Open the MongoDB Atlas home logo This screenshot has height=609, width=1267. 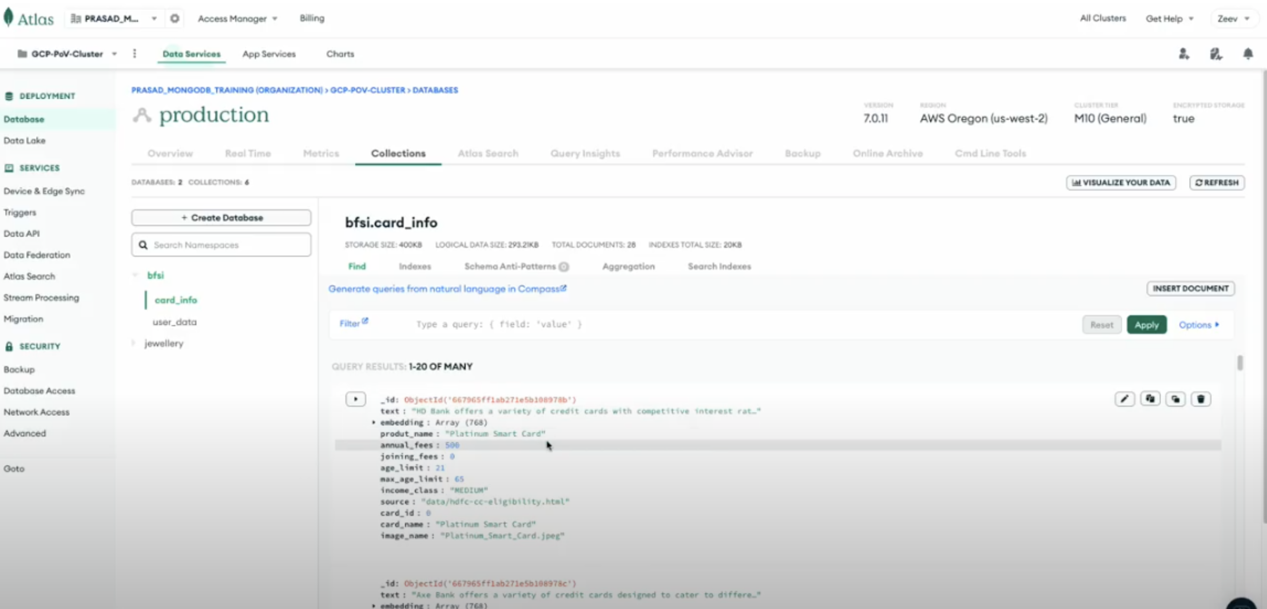pyautogui.click(x=28, y=17)
